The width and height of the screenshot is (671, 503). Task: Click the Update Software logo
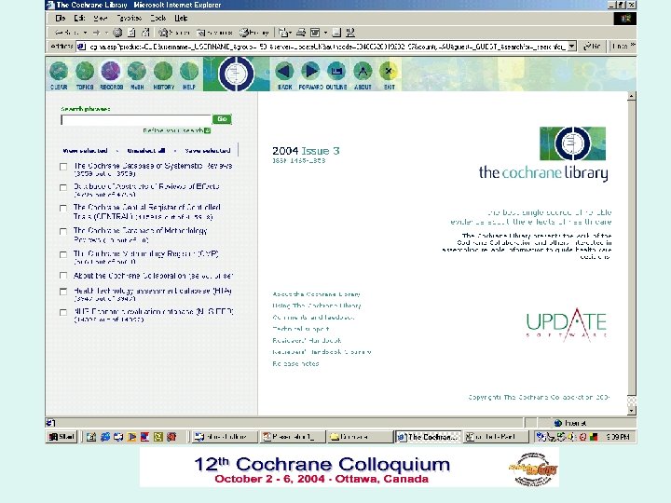[x=567, y=325]
